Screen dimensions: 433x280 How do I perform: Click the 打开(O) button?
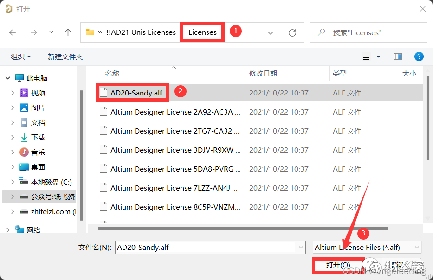coord(338,265)
